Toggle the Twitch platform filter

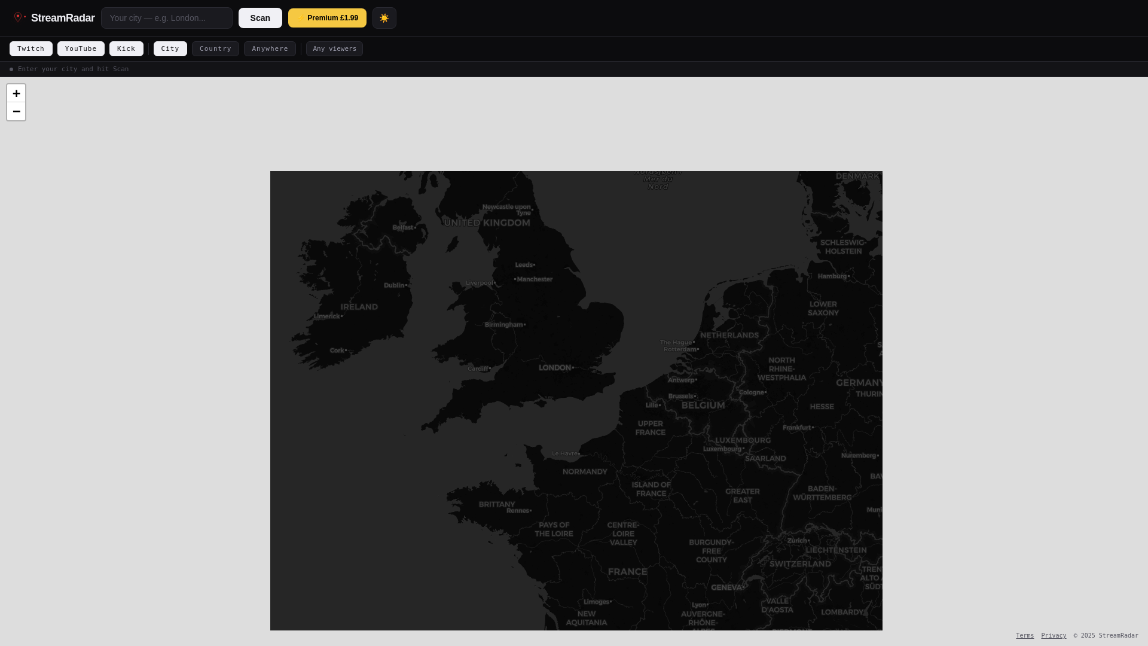coord(31,48)
